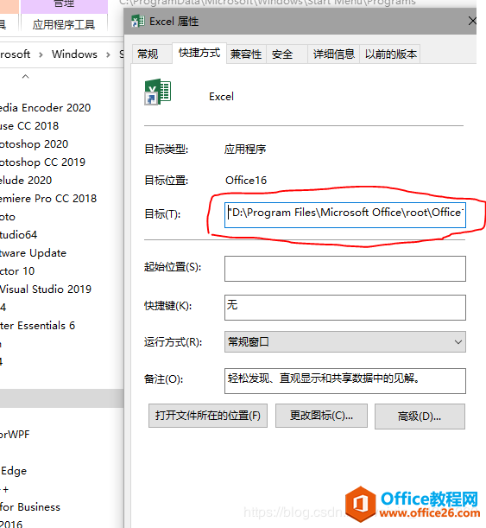The width and height of the screenshot is (486, 528).
Task: Expand chevron after Windows in breadcrumb
Action: (108, 54)
